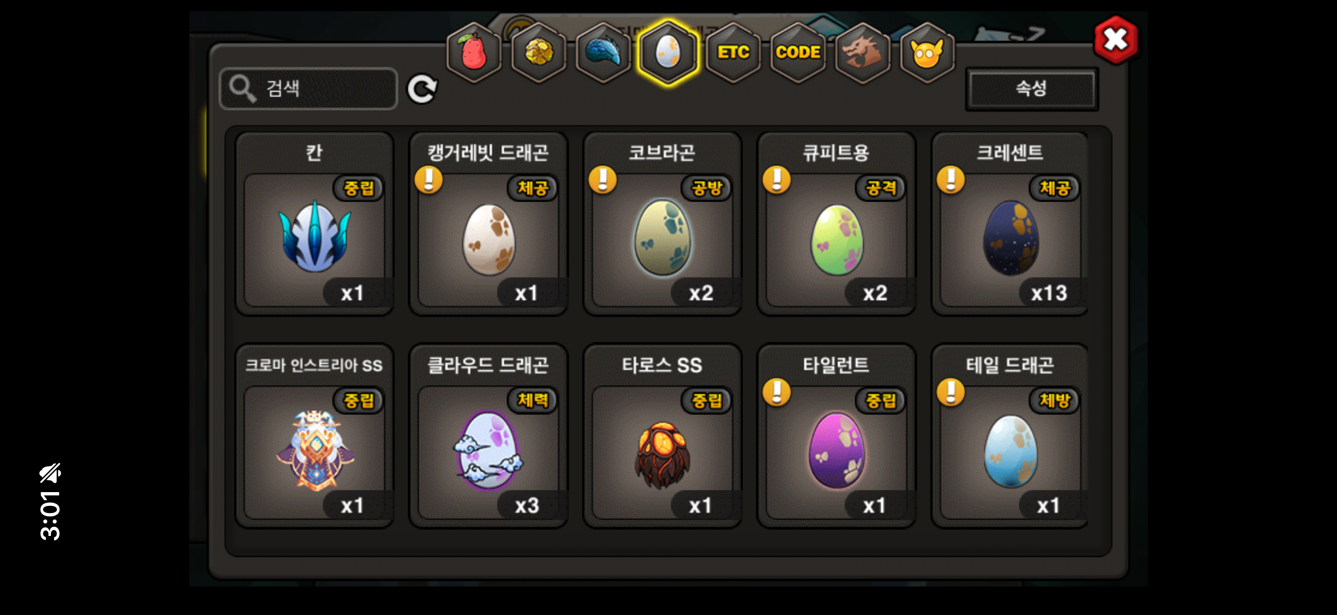1337x615 pixels.
Task: Focus the 검색 search field
Action: click(310, 89)
